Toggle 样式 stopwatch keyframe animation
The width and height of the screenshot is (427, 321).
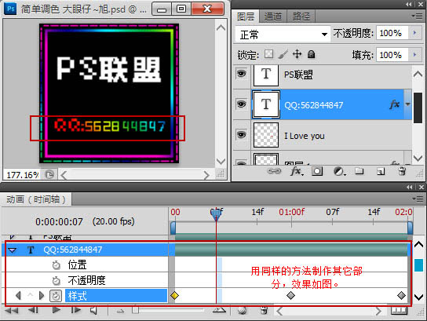click(x=56, y=296)
